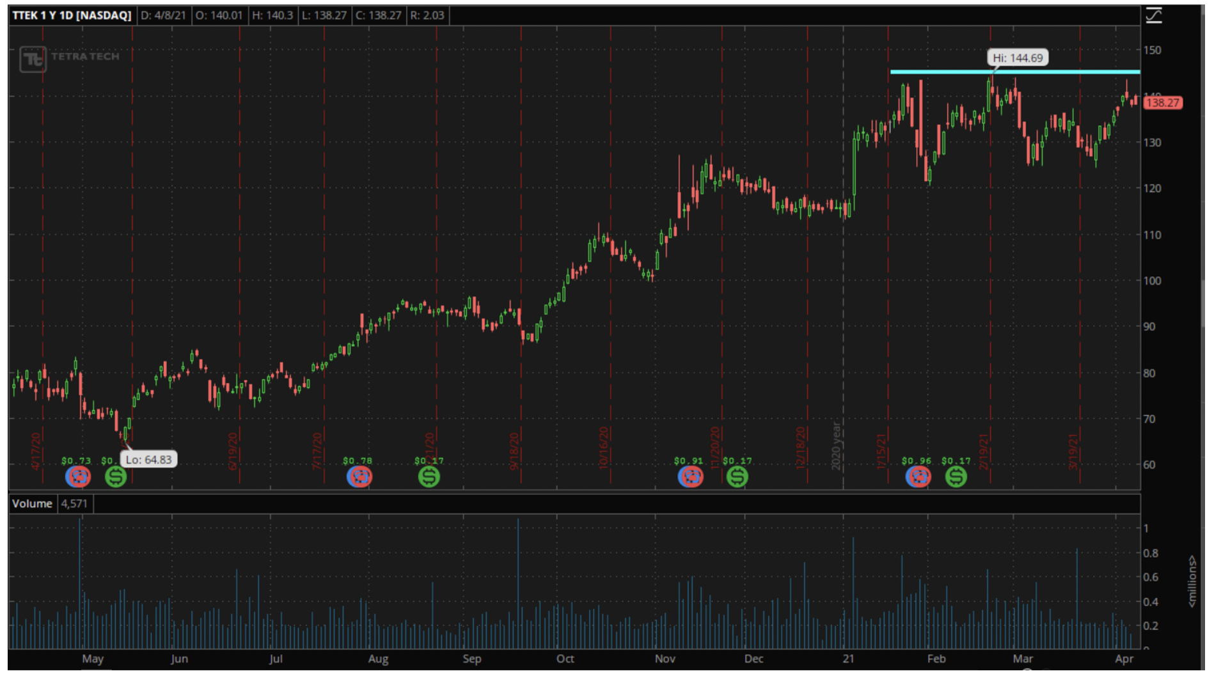1214x678 pixels.
Task: Click the earnings icon under $0.73
Action: (78, 477)
